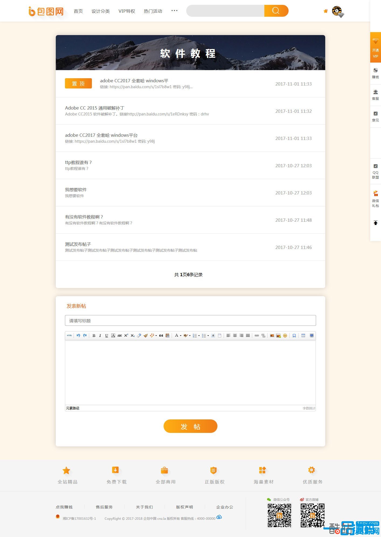Click the back-to-top arrow in sidebar
The width and height of the screenshot is (381, 537).
coord(375,223)
